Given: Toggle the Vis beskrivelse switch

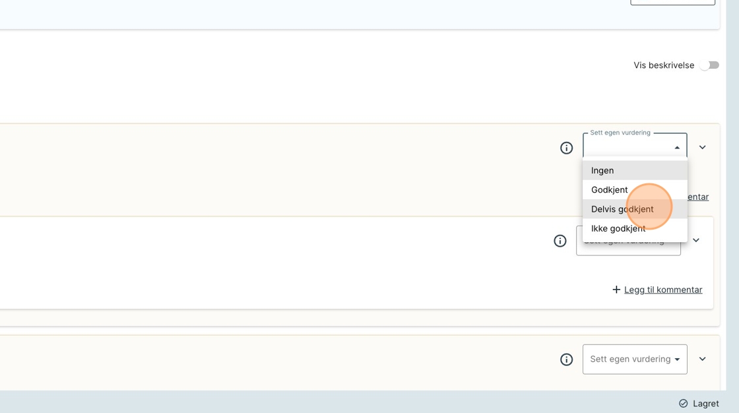Looking at the screenshot, I should coord(709,65).
